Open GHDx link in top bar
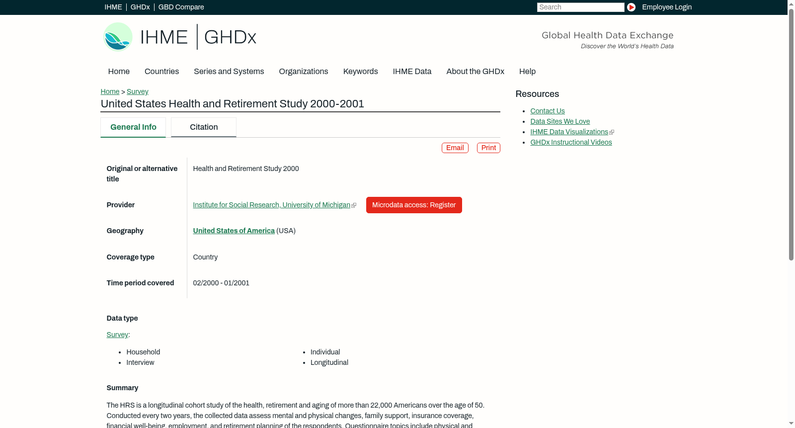Screen dimensions: 795x428 140,7
